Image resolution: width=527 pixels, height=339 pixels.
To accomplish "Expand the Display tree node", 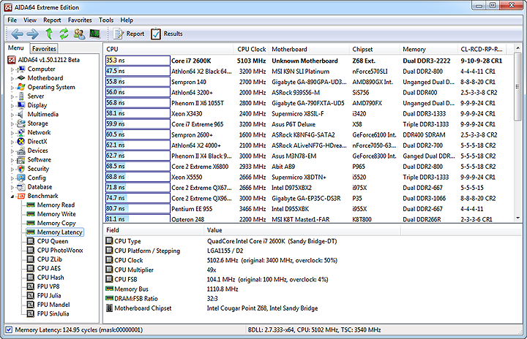I will (x=12, y=106).
